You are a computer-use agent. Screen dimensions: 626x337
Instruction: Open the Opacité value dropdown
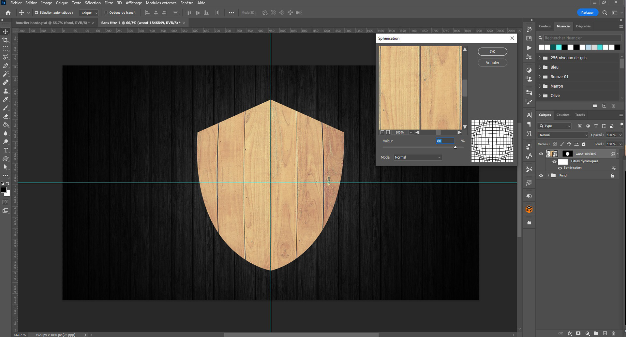pyautogui.click(x=620, y=135)
